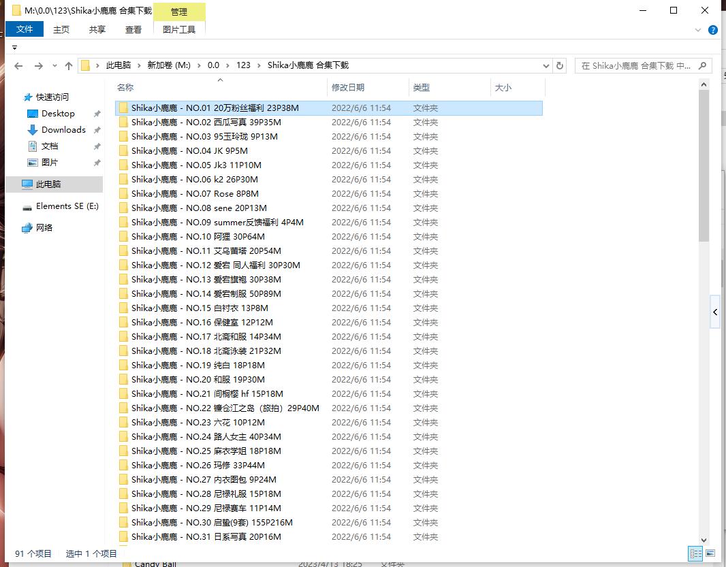Refresh the current folder view
Viewport: 726px width, 567px height.
[559, 66]
